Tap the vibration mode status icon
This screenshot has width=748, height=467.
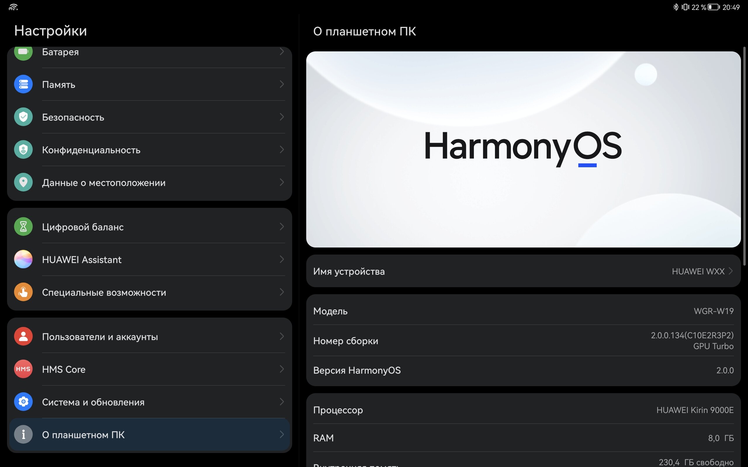click(x=685, y=7)
